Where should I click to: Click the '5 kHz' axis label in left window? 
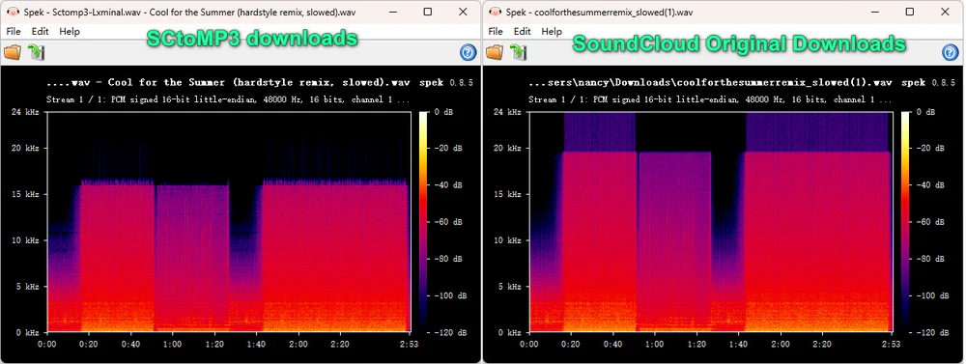pos(27,287)
